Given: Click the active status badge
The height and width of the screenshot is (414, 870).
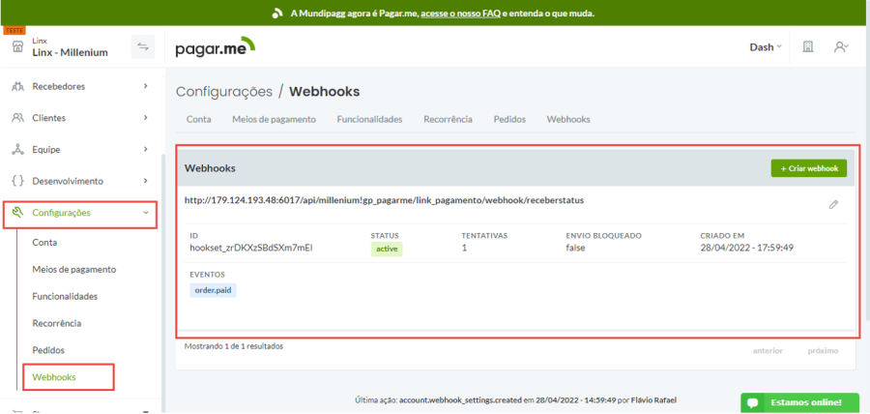Looking at the screenshot, I should pos(387,250).
